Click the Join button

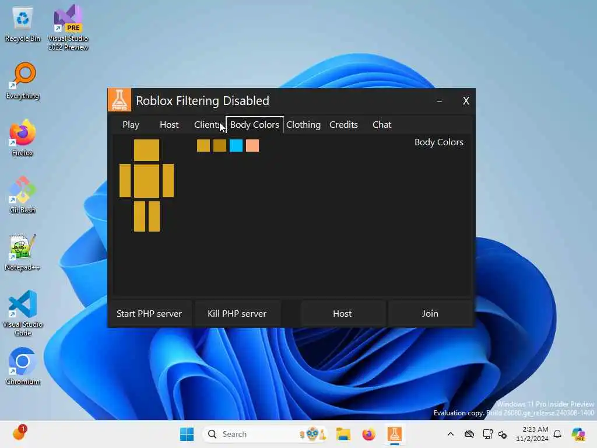click(x=430, y=313)
